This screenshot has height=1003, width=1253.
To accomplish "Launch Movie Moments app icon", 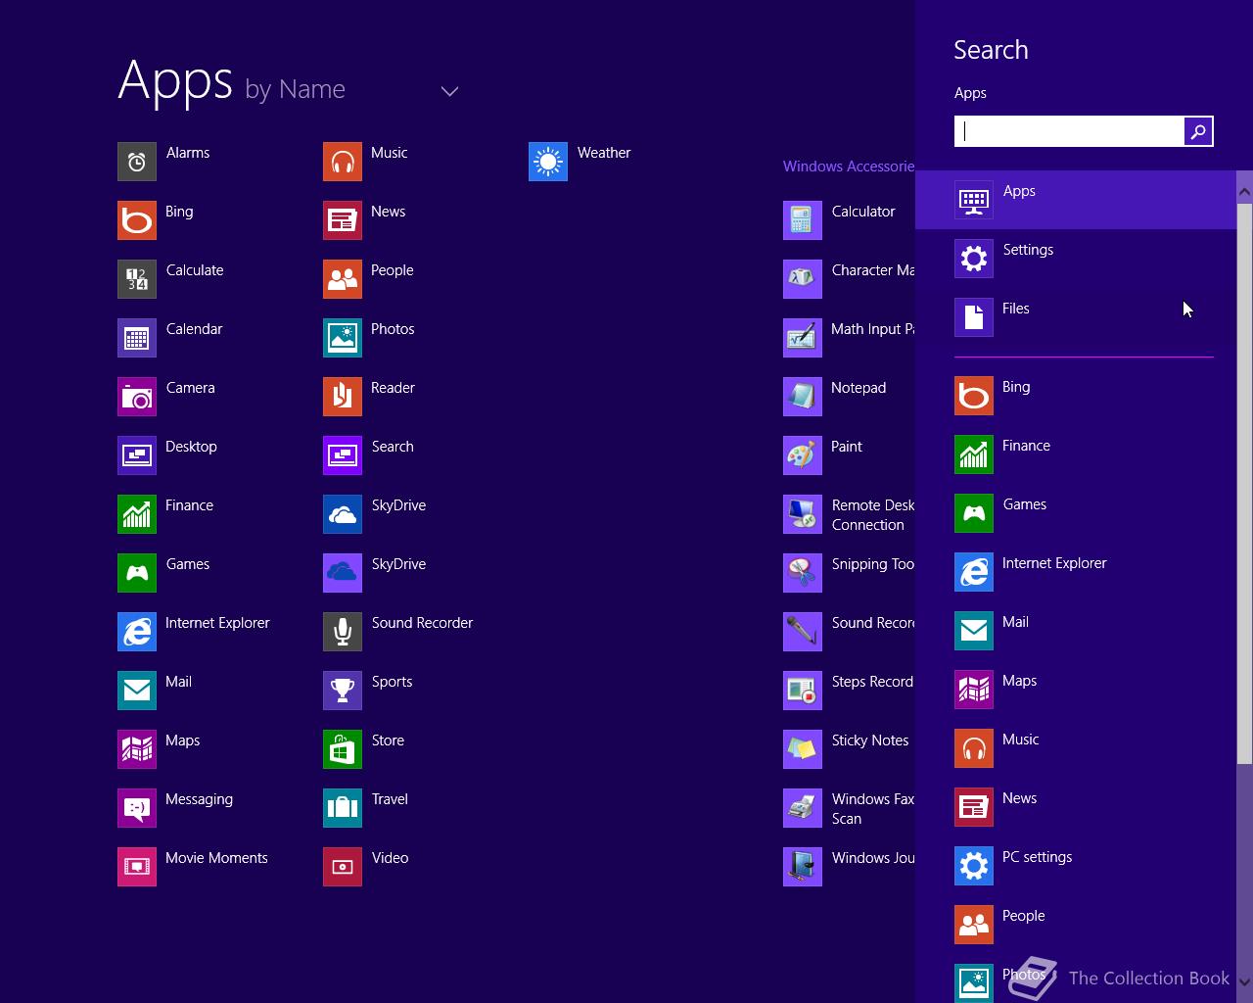I will [x=137, y=867].
